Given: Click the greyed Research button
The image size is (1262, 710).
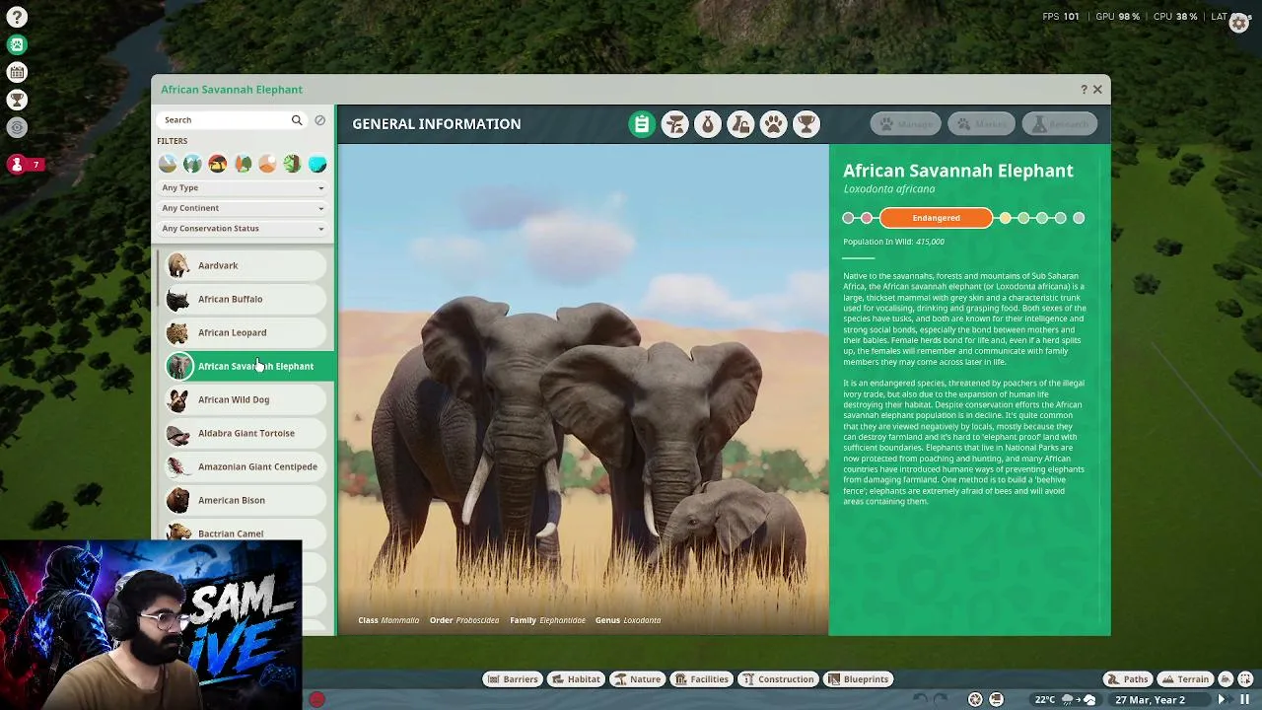Looking at the screenshot, I should tap(1059, 124).
